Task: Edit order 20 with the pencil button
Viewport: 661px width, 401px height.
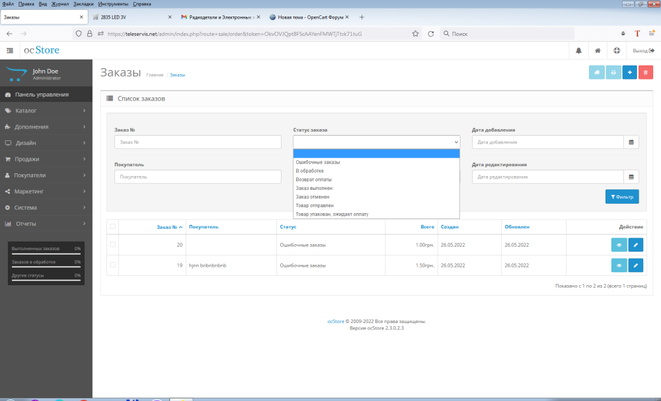Action: click(x=635, y=245)
